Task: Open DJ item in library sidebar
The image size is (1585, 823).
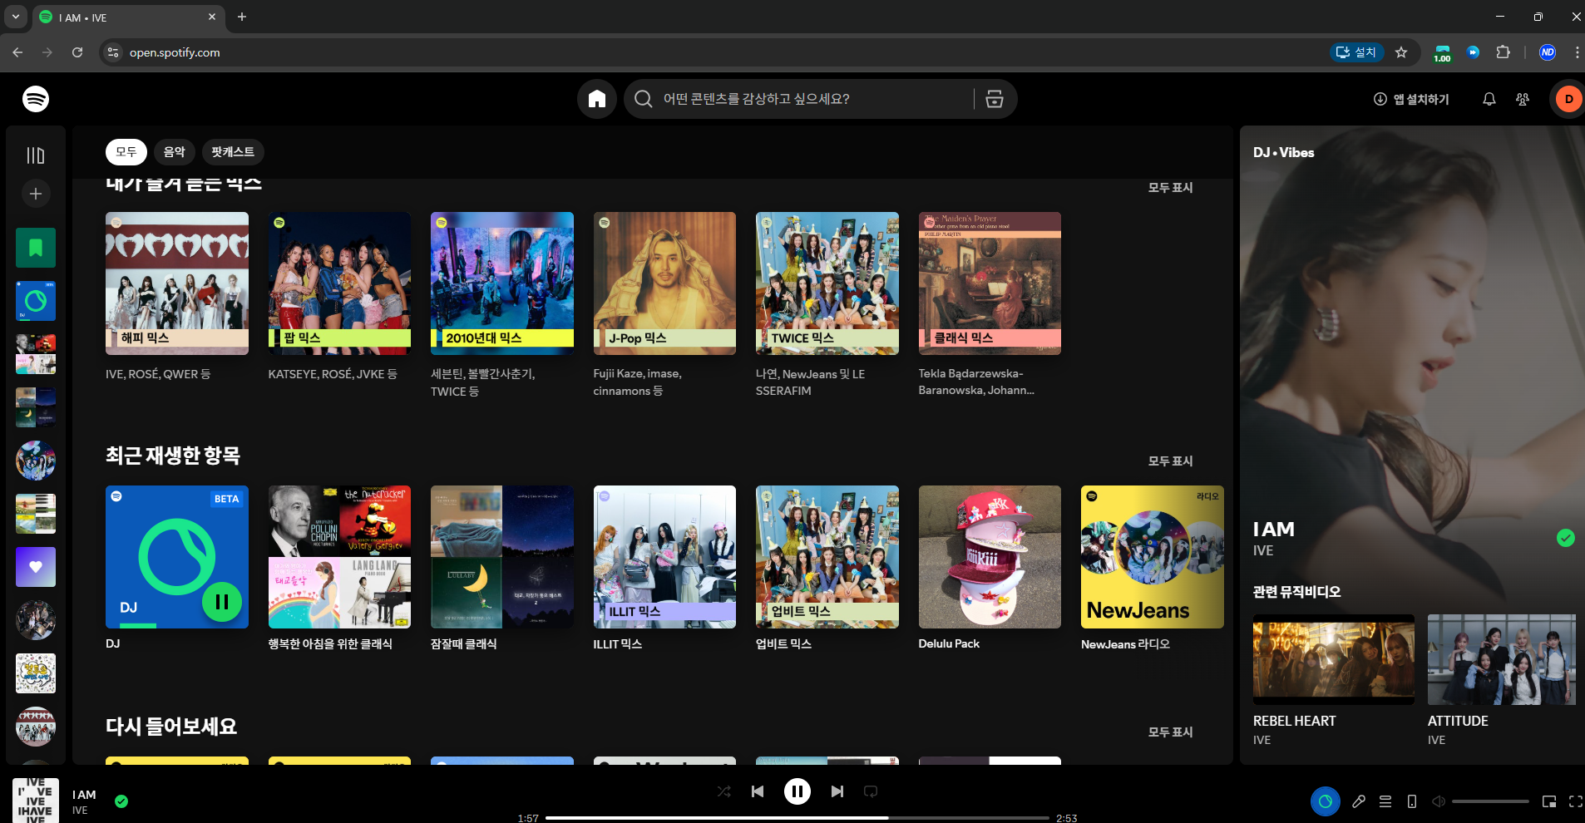Action: (x=36, y=301)
